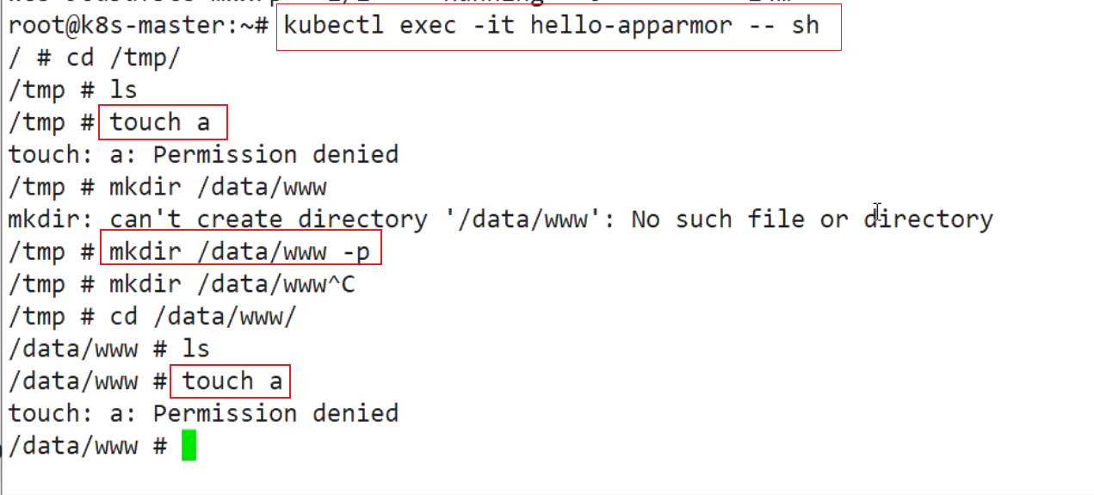Click the first highlighted 'touch a' command

[x=164, y=122]
